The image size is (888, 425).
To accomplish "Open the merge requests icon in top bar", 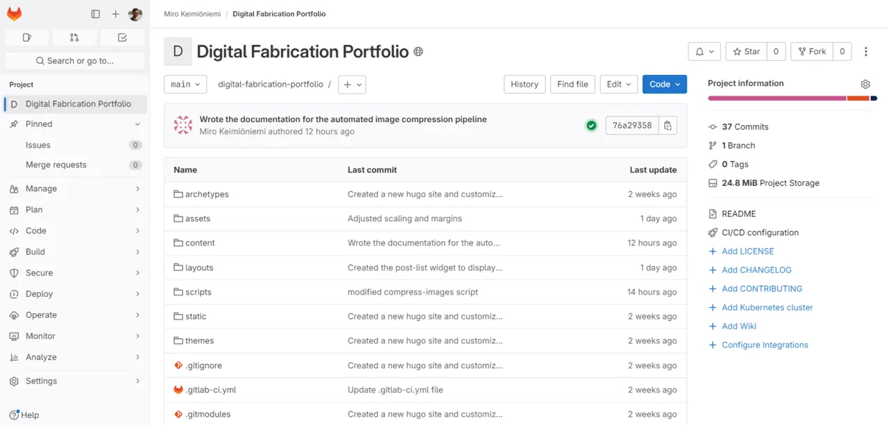I will pos(74,37).
